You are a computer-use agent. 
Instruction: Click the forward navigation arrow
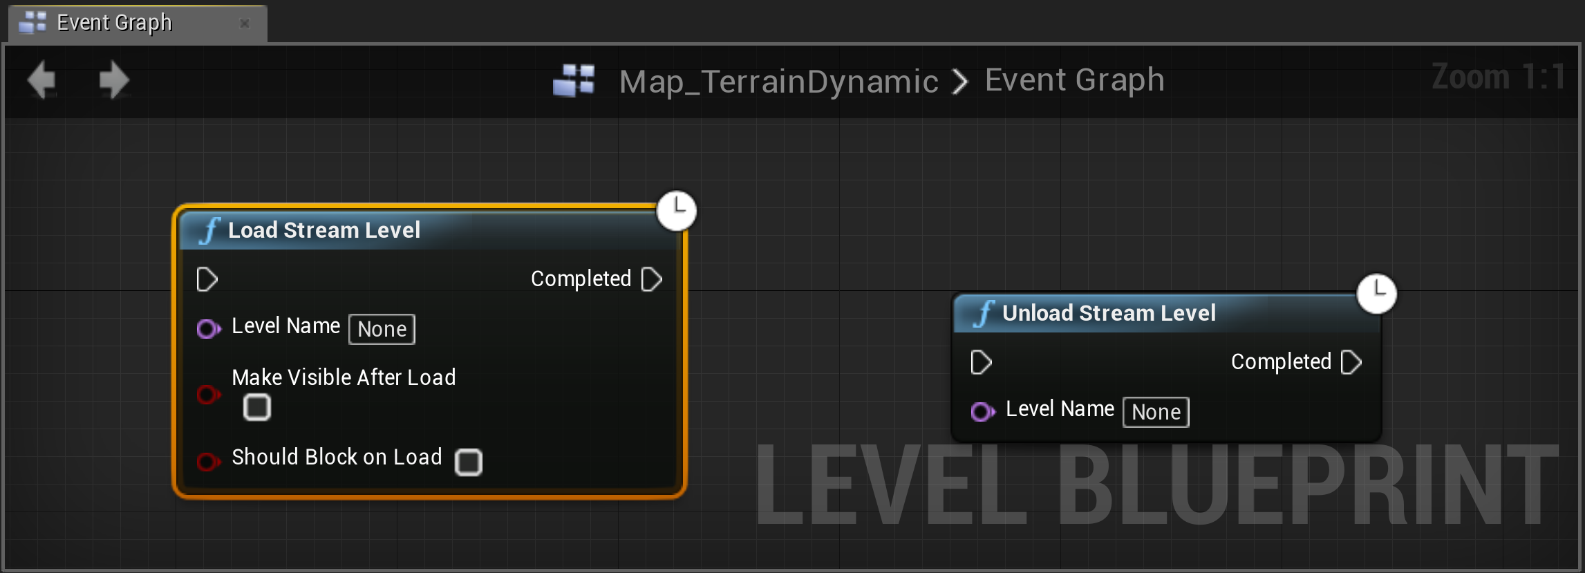[114, 80]
